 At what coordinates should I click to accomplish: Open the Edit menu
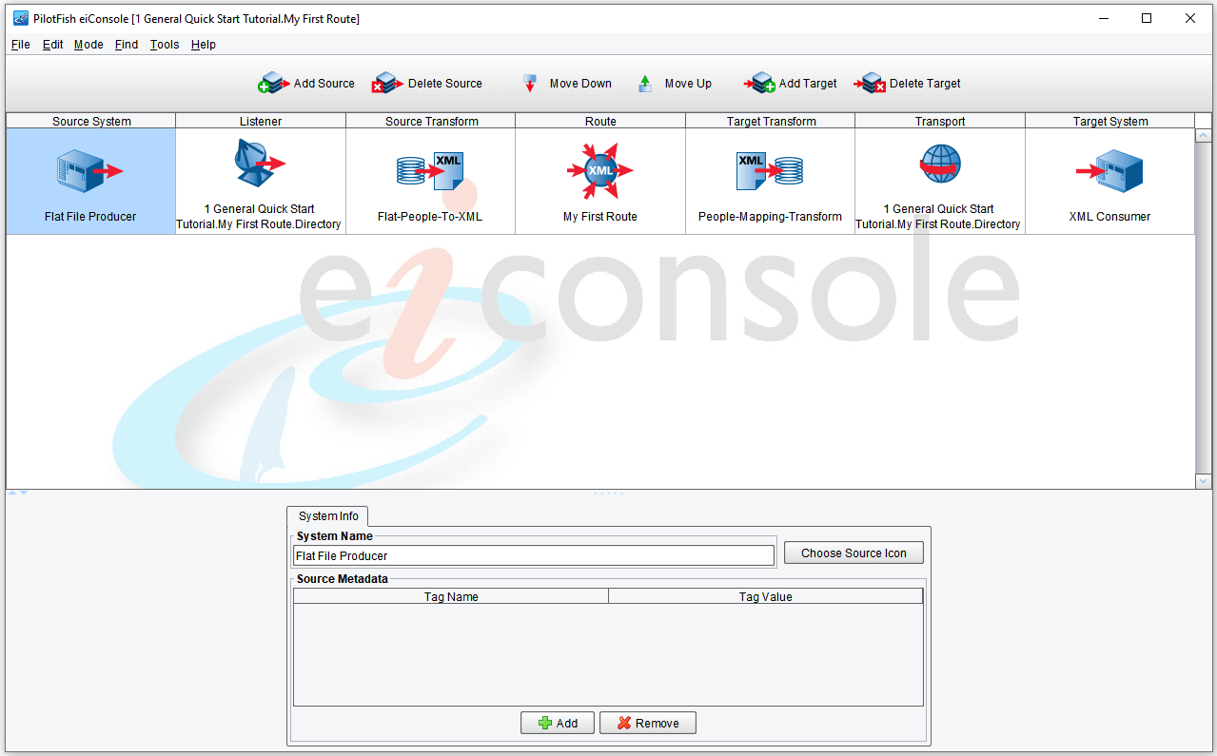point(53,45)
